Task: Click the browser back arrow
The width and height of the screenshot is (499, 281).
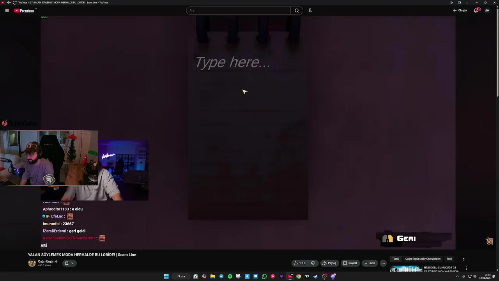Action: pyautogui.click(x=9, y=2)
